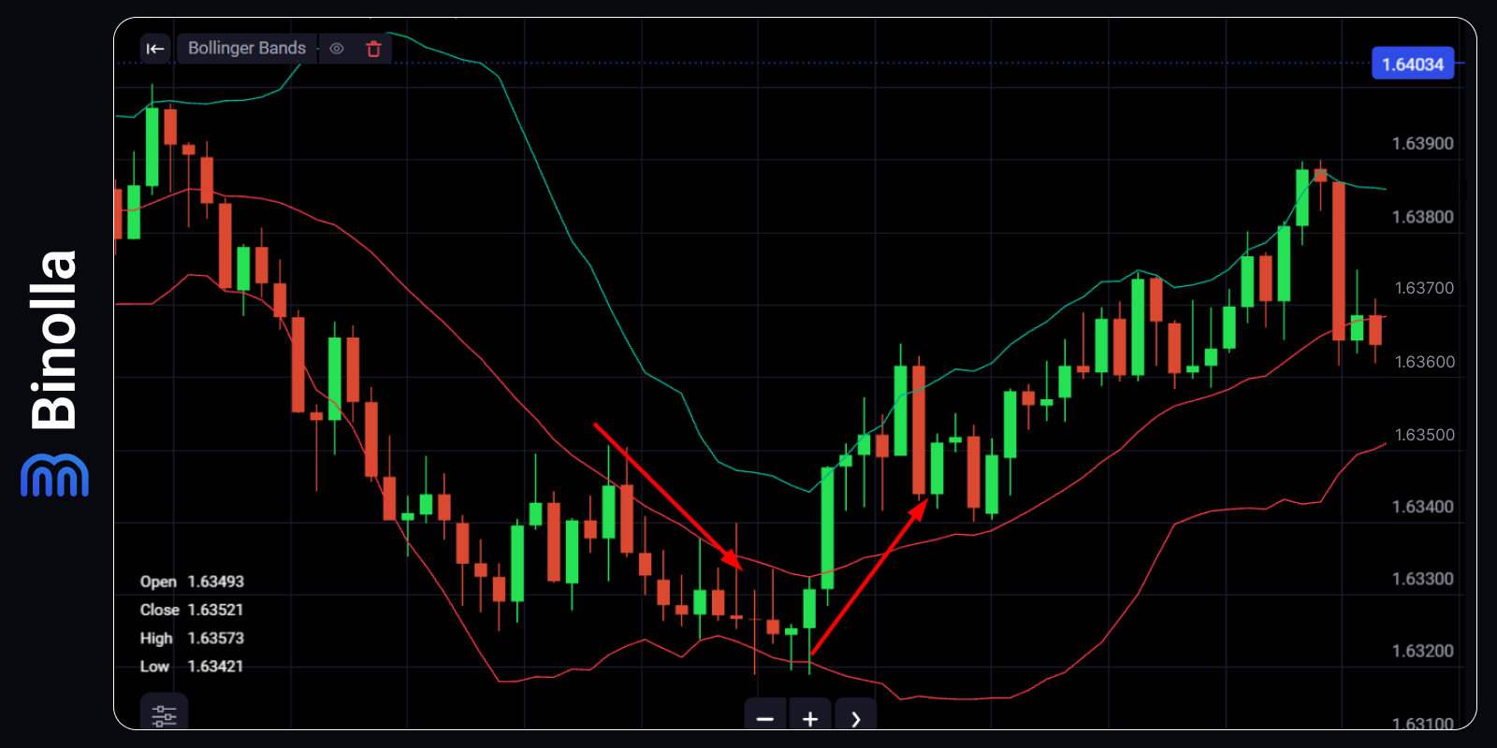This screenshot has height=748, width=1497.
Task: Click the Low value 1.63421
Action: point(216,667)
